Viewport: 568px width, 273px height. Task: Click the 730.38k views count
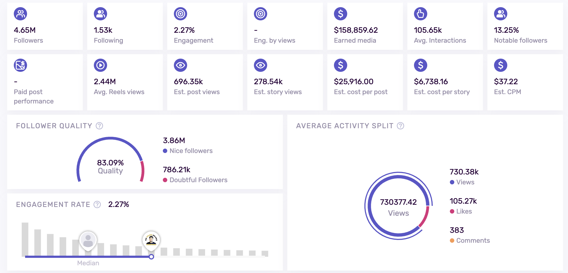(x=464, y=172)
